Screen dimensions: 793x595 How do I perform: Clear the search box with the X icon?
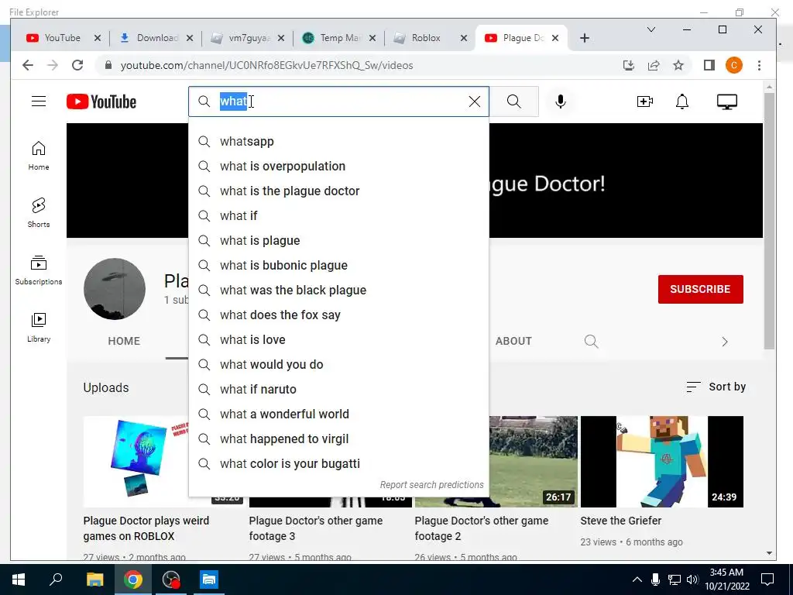(475, 101)
